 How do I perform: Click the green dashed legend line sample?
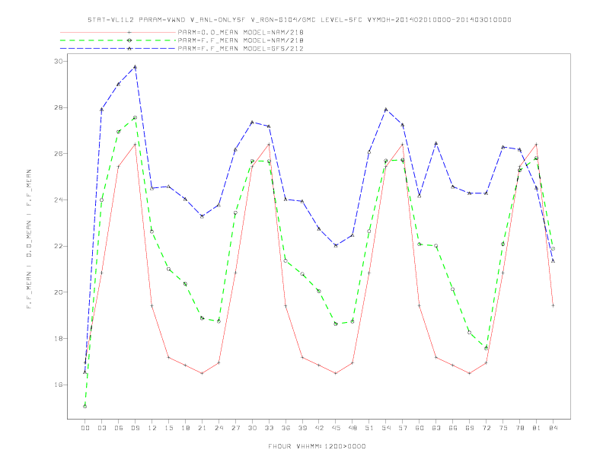(x=118, y=40)
